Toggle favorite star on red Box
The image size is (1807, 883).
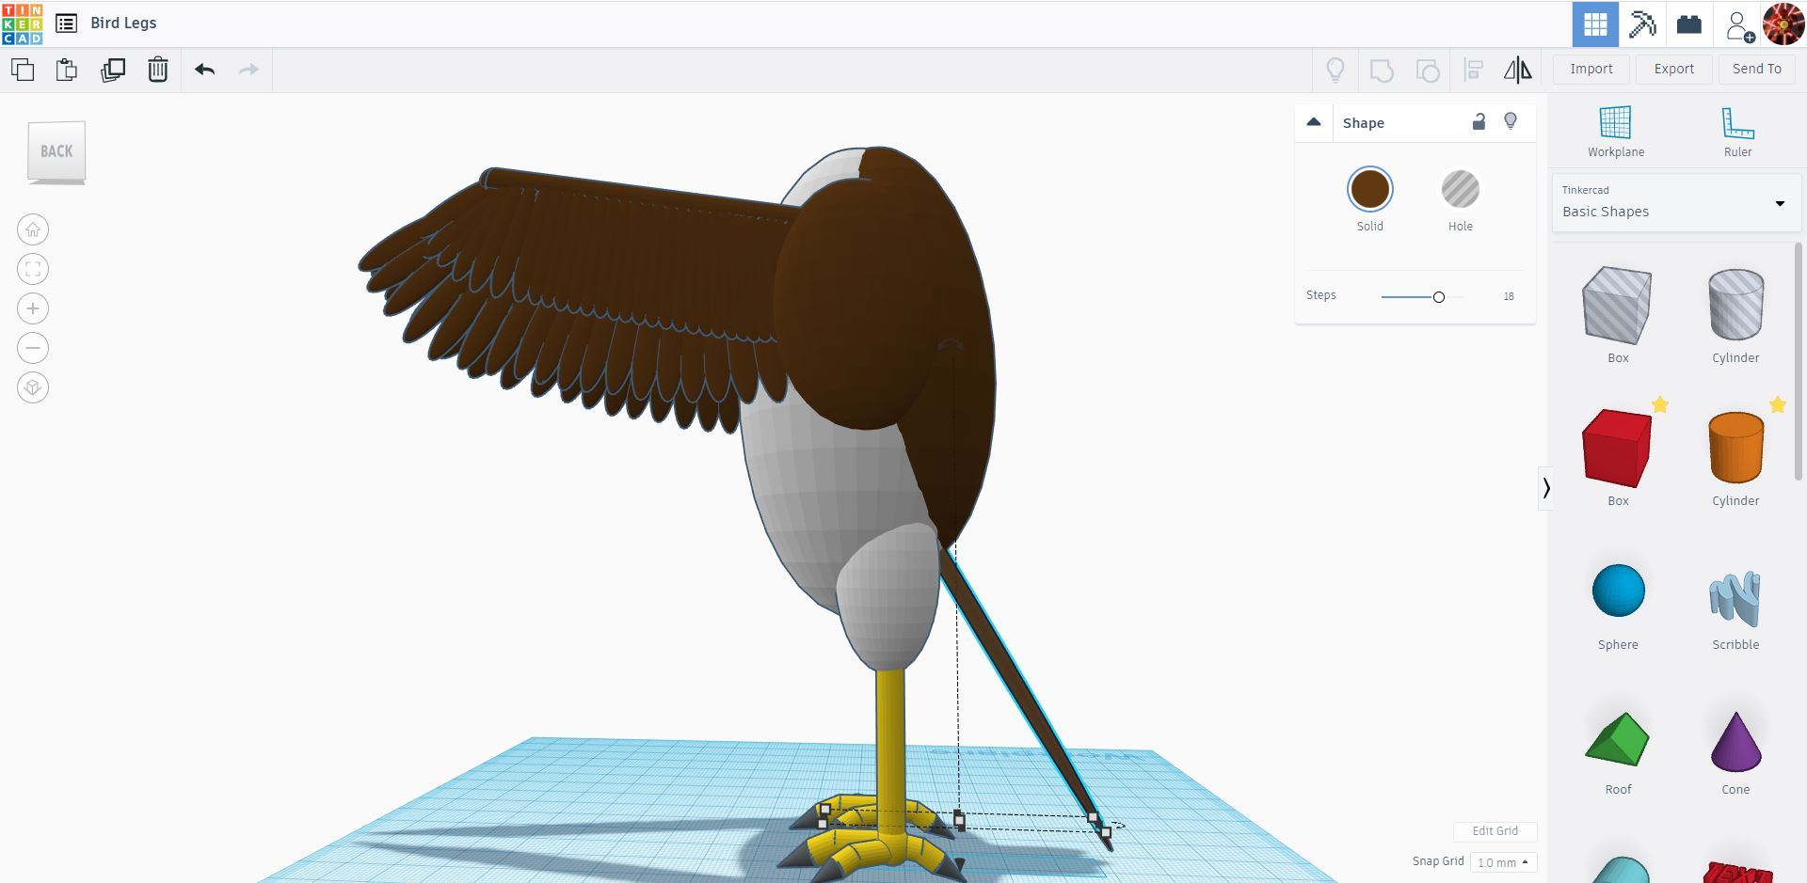(1660, 405)
